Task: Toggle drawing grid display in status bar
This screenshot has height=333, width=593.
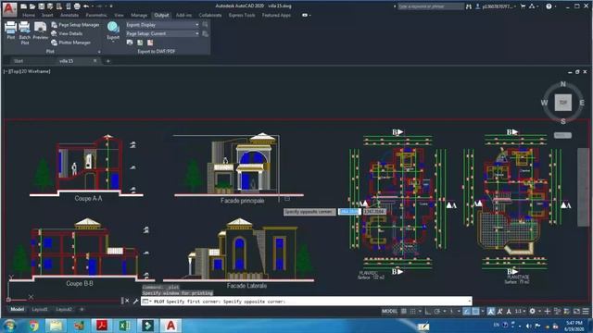Action: [404, 311]
